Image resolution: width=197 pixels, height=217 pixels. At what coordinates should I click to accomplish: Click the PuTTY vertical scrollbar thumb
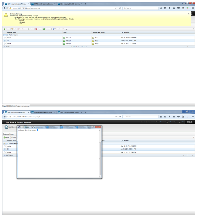(100, 159)
